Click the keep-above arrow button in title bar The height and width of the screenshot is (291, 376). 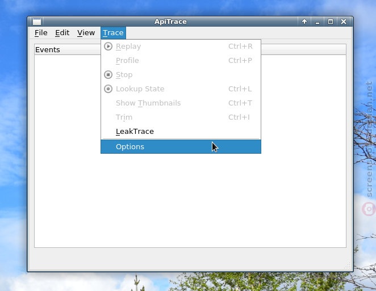[304, 22]
